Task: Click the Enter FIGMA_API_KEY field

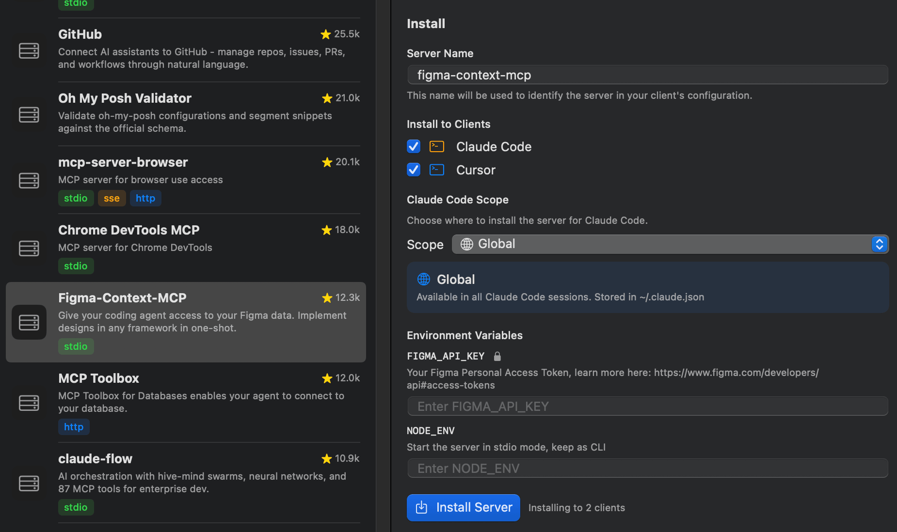Action: (x=647, y=406)
